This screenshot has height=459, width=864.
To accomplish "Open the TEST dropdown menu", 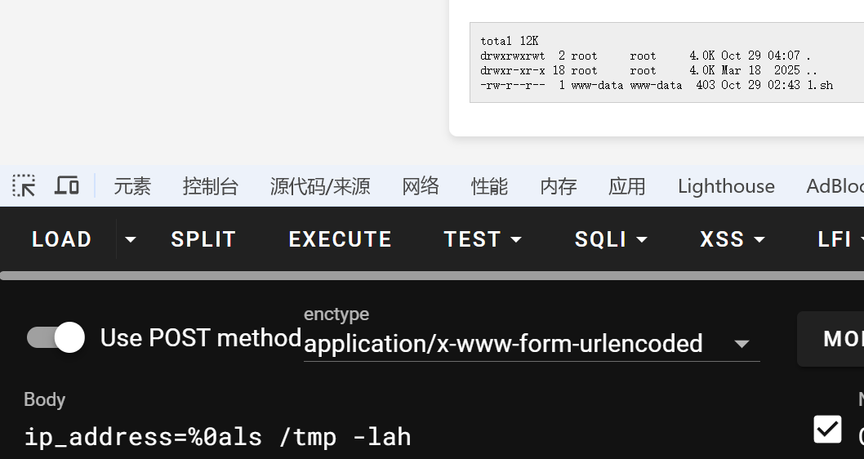I will click(x=483, y=239).
